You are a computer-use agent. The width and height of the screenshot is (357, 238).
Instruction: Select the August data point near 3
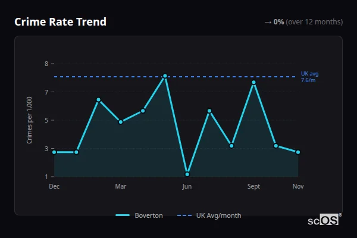[231, 146]
